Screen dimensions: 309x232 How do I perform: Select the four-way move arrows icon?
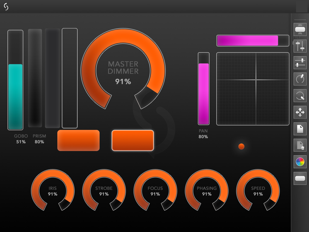pyautogui.click(x=300, y=113)
